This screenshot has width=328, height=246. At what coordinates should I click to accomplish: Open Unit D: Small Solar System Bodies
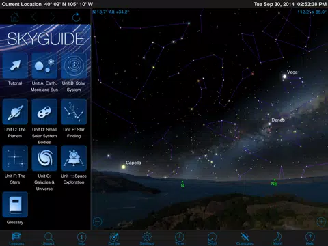coord(44,112)
